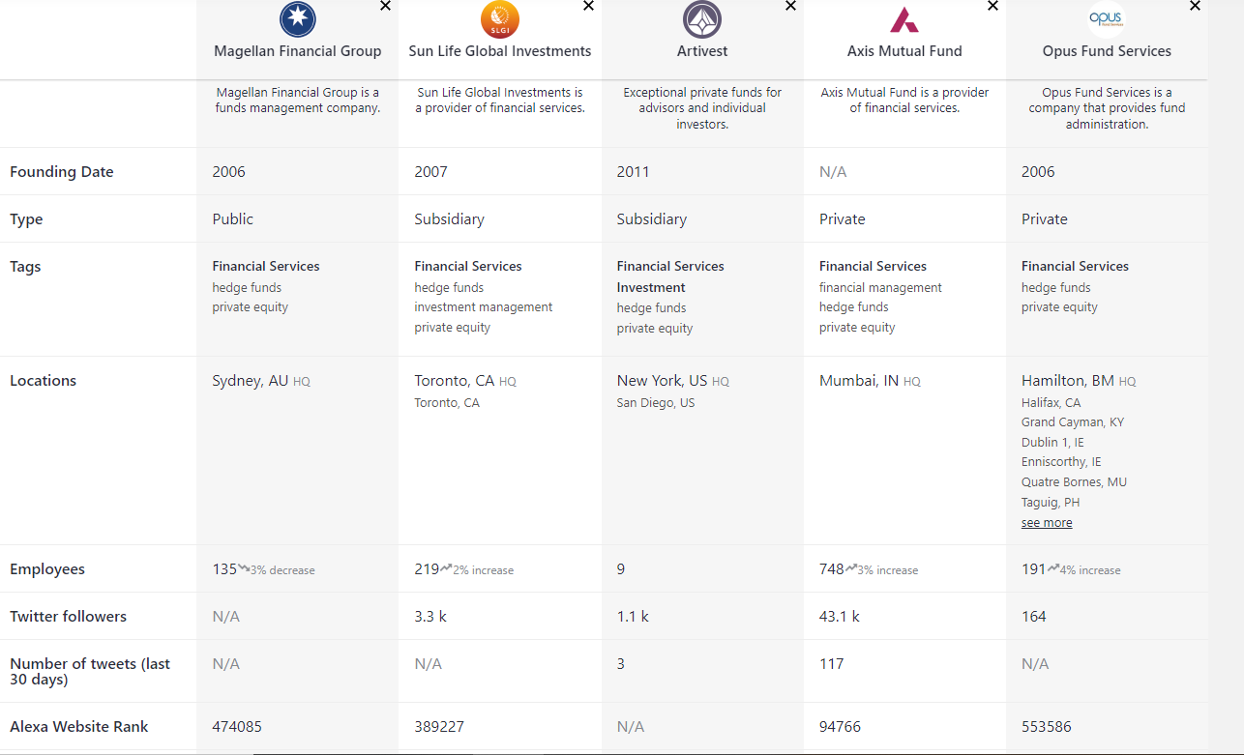Click the Axis Mutual Fund logo
The width and height of the screenshot is (1244, 755).
tap(904, 19)
